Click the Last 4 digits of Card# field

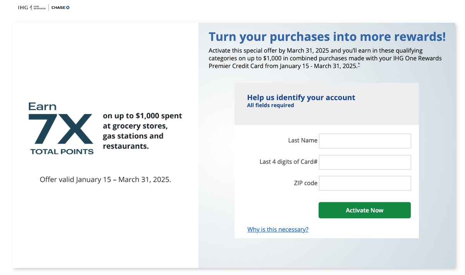tap(365, 162)
